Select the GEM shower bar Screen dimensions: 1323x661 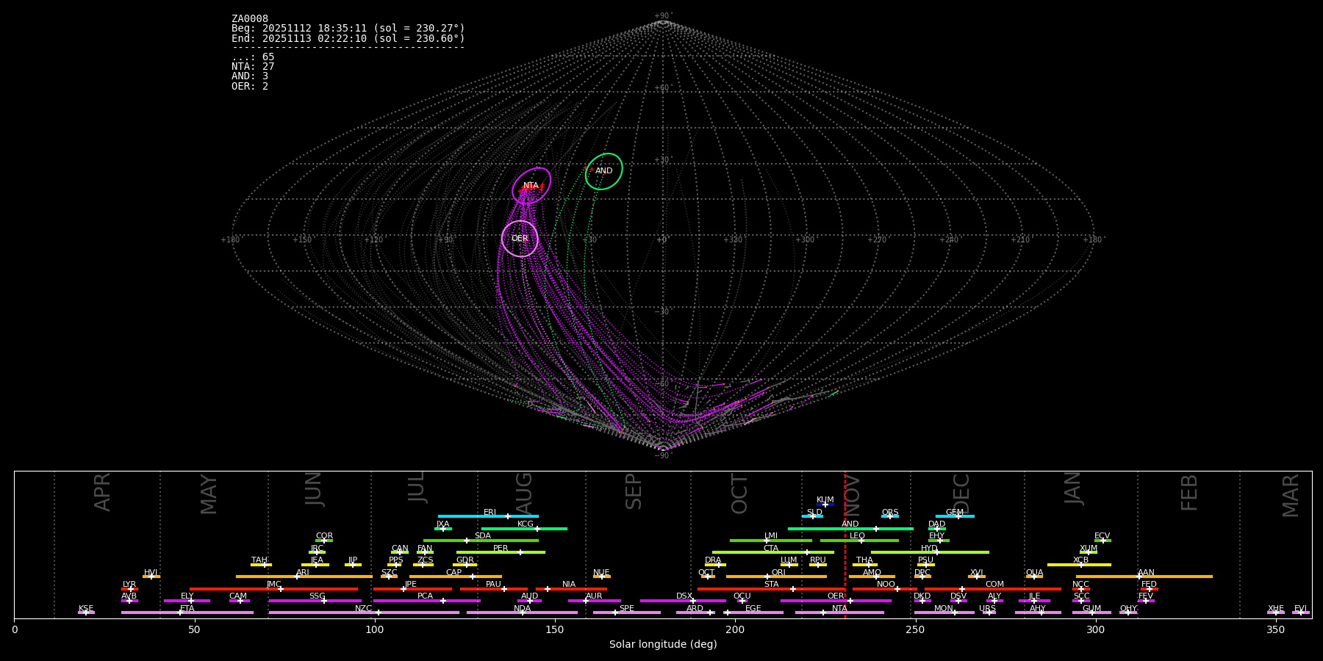pos(955,516)
